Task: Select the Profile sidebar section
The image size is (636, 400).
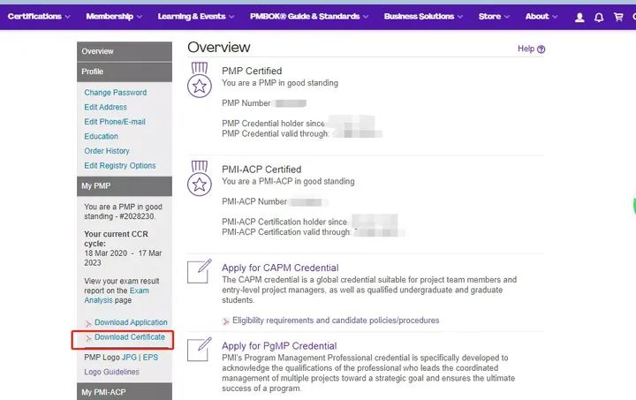Action: (125, 72)
